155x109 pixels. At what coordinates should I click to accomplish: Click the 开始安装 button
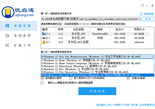[x=97, y=91]
